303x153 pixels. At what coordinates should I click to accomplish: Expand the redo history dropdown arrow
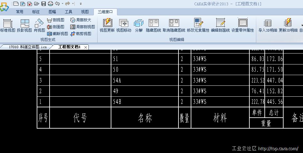tap(73, 3)
